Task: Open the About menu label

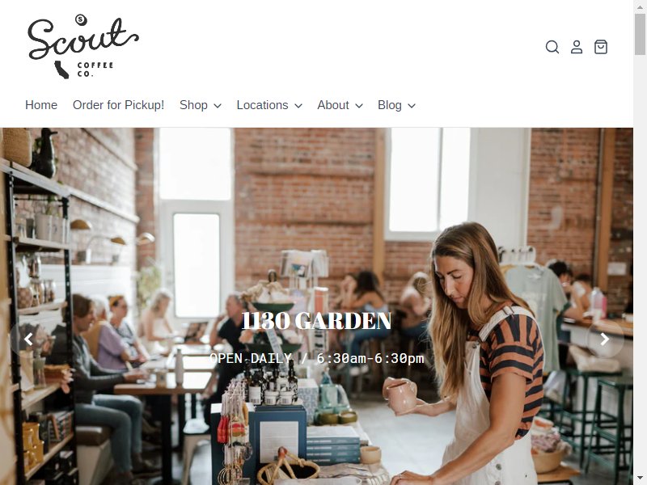Action: pos(333,105)
